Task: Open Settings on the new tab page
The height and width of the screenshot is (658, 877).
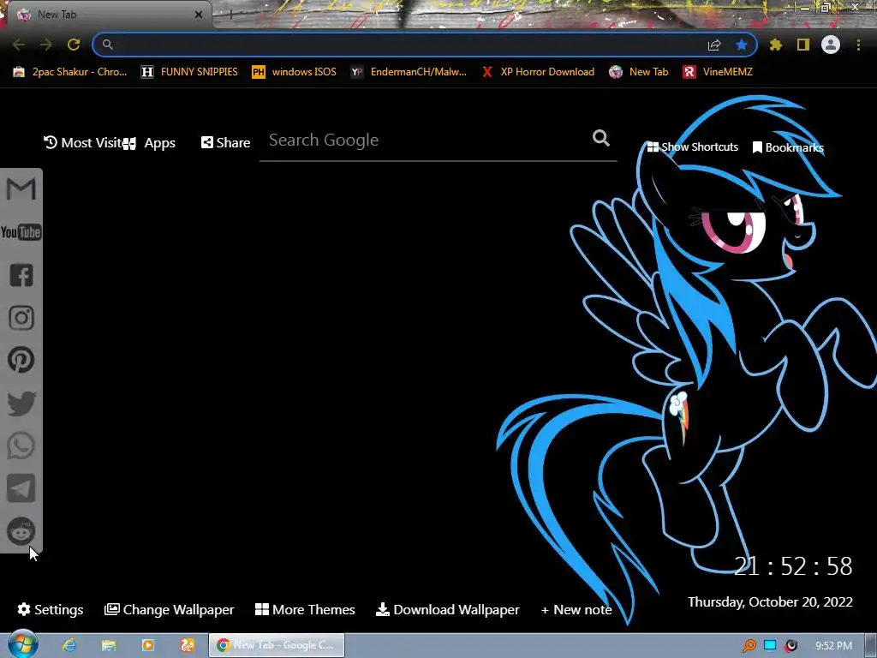Action: tap(51, 609)
